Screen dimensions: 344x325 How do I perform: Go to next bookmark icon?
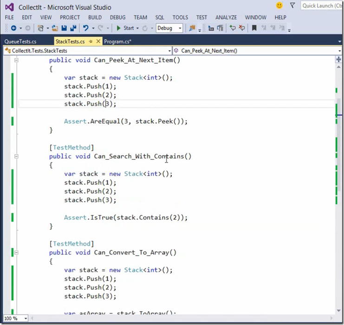pyautogui.click(x=273, y=28)
